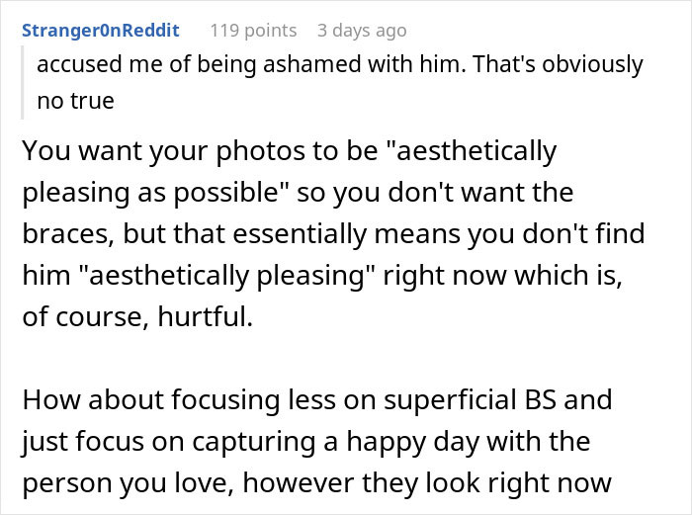Click the quoted line starting accused me
The height and width of the screenshot is (515, 692).
click(340, 64)
